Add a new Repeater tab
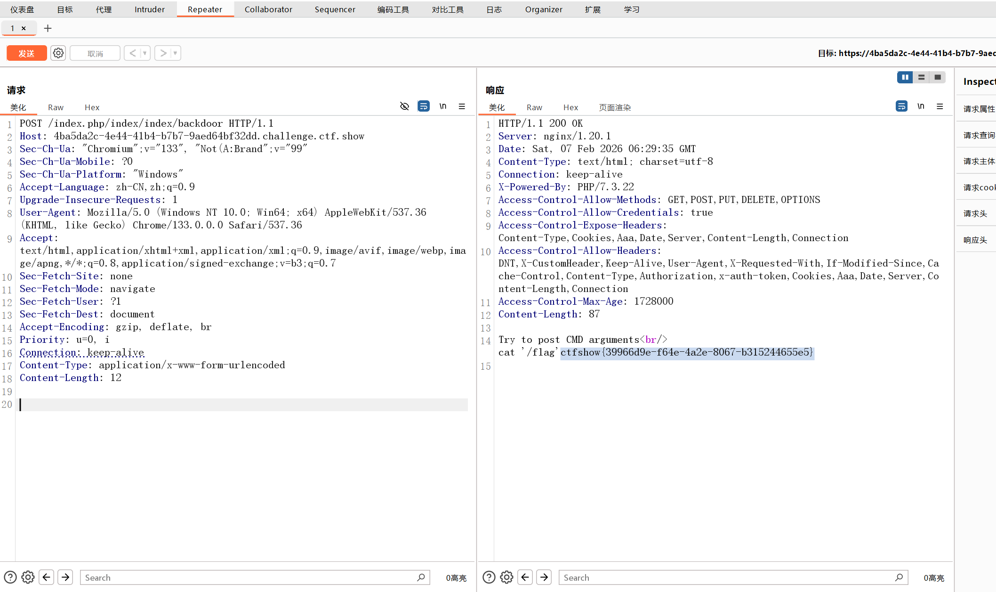Viewport: 996px width, 592px height. 48,28
